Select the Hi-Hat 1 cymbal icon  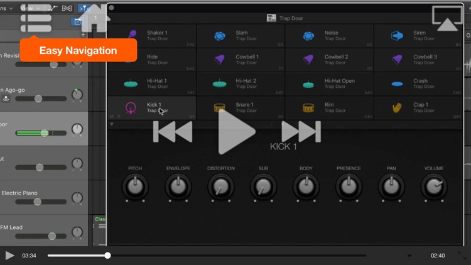131,84
